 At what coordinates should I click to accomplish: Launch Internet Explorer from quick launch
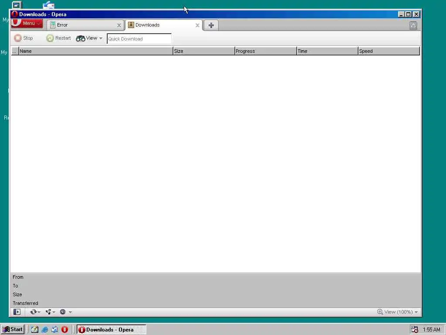click(x=45, y=330)
